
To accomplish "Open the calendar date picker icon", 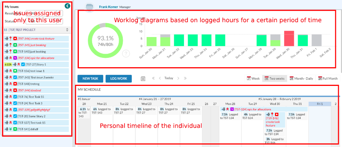I will (143, 78).
